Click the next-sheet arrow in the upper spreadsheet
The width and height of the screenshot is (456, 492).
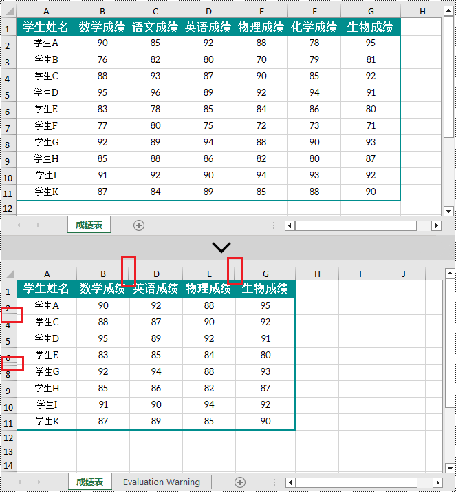click(x=39, y=225)
